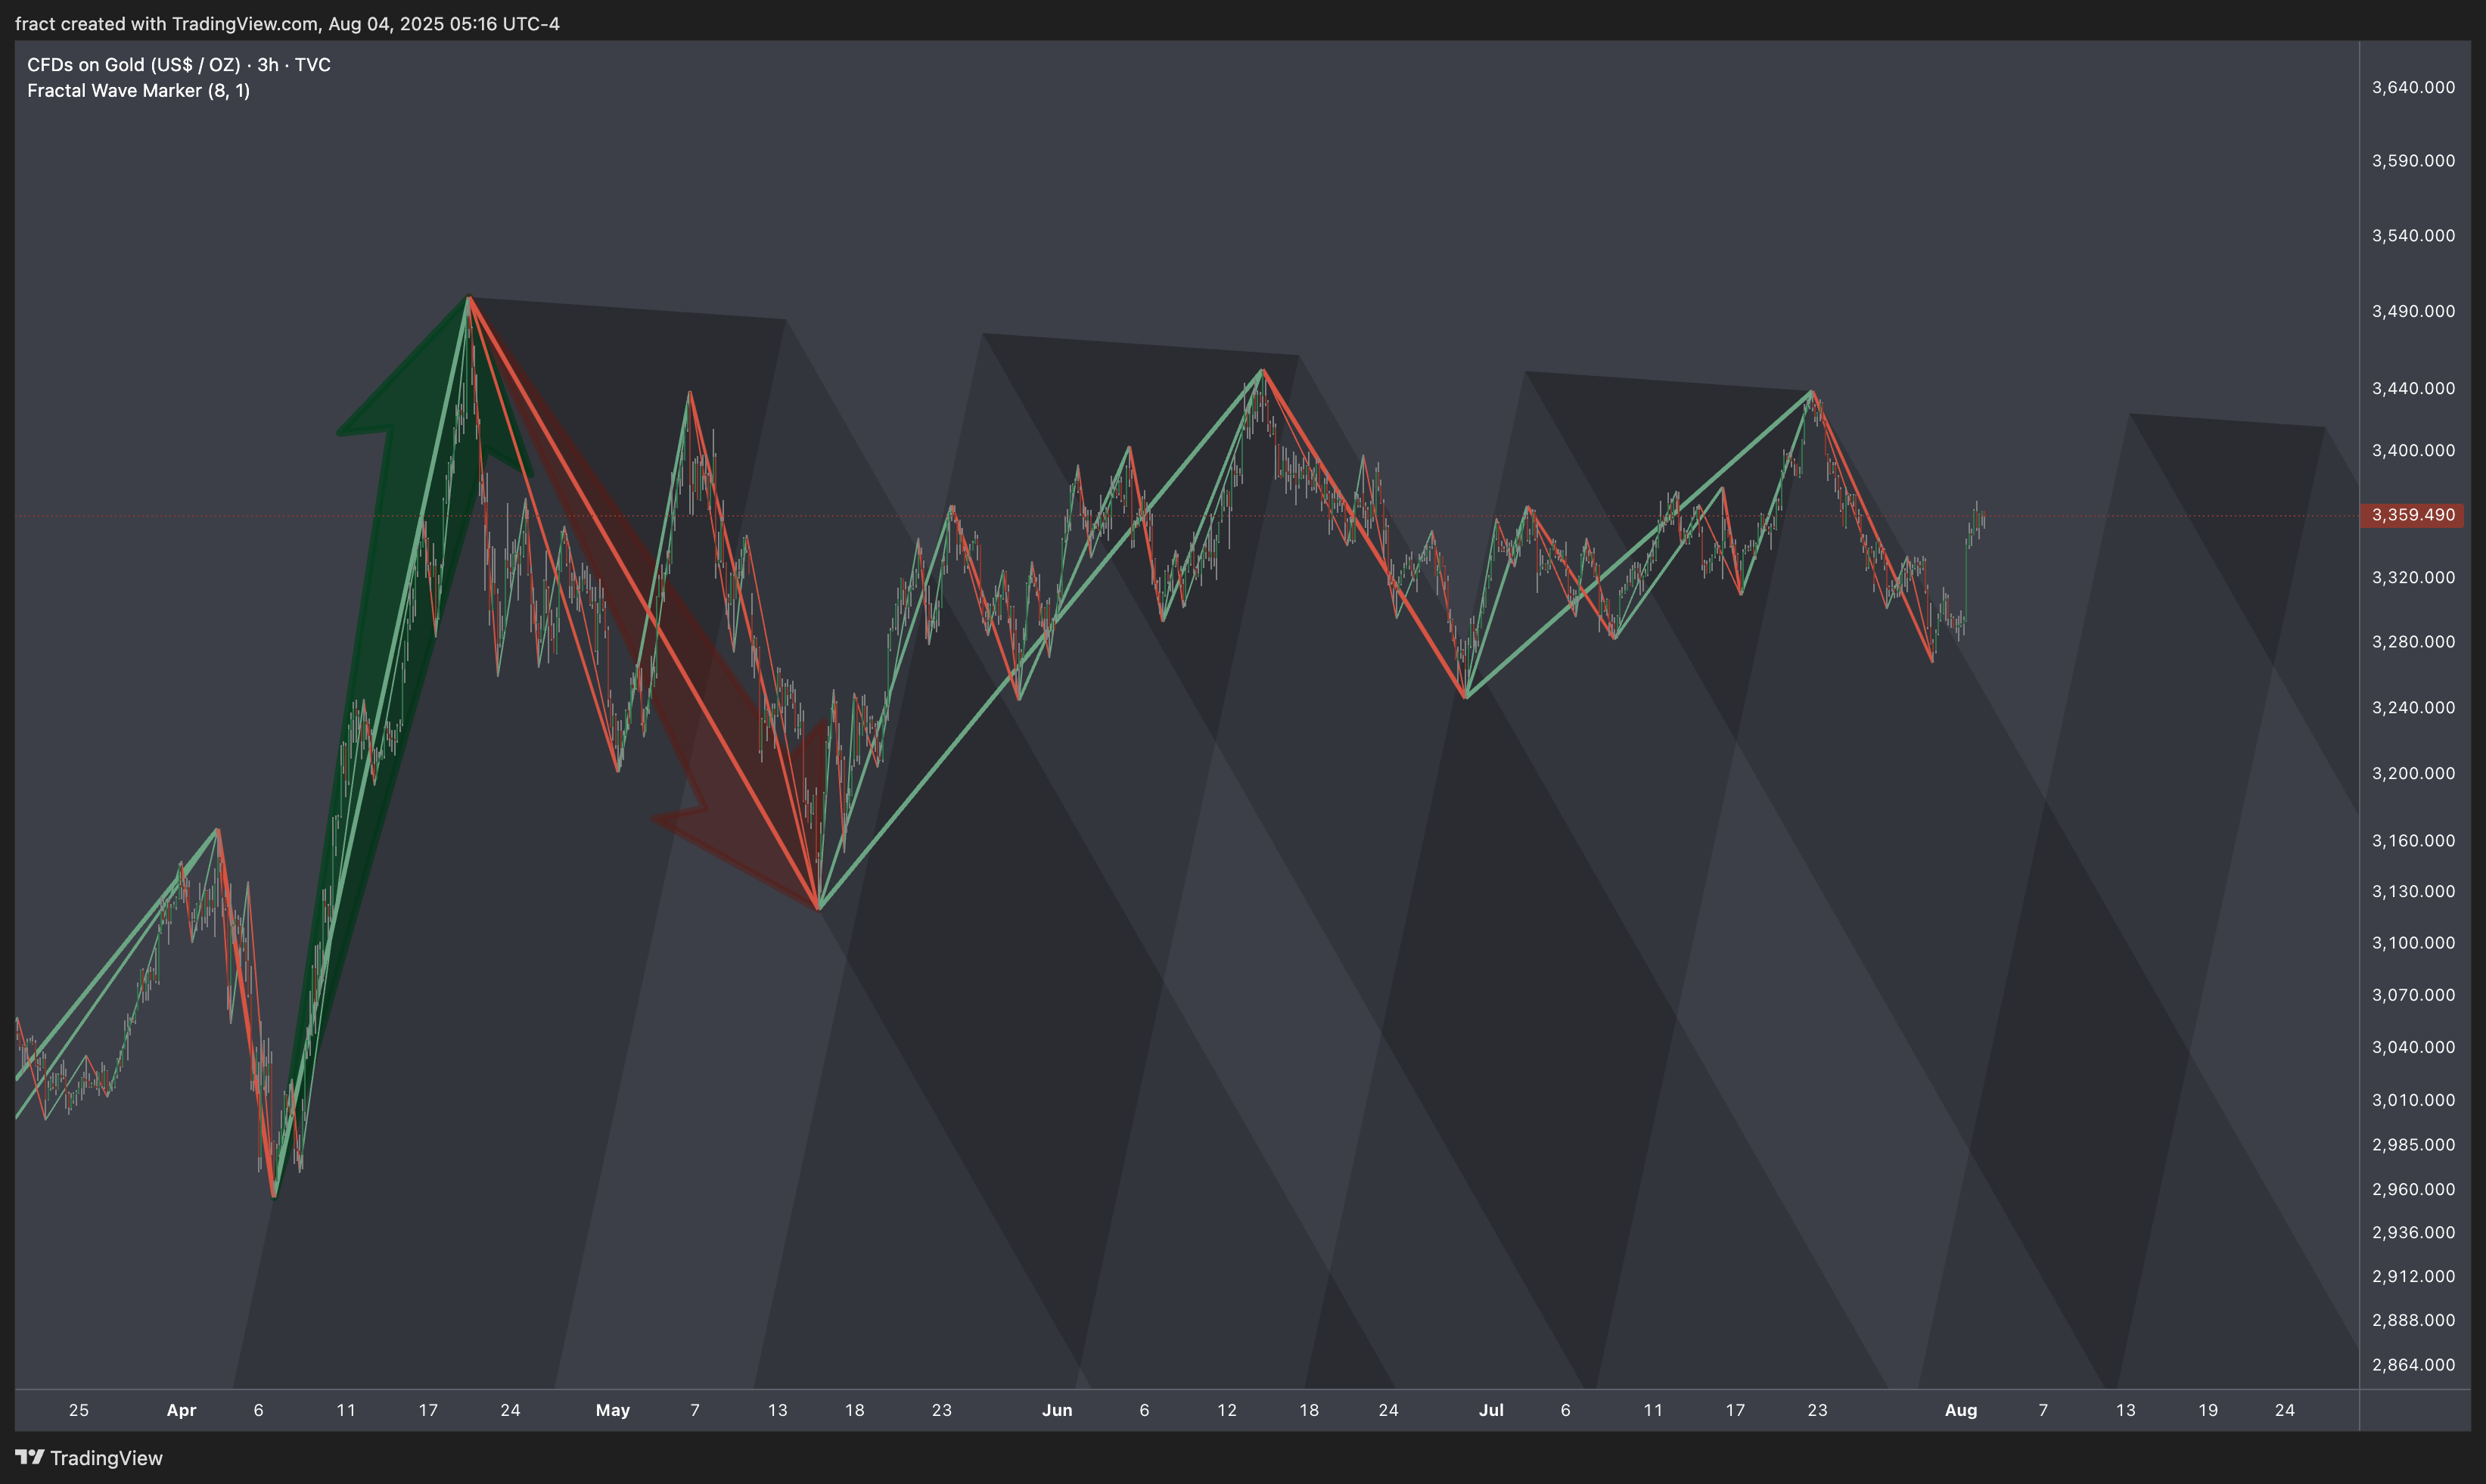Click the '12' date label in June
2486x1484 pixels.
[x=1227, y=1410]
